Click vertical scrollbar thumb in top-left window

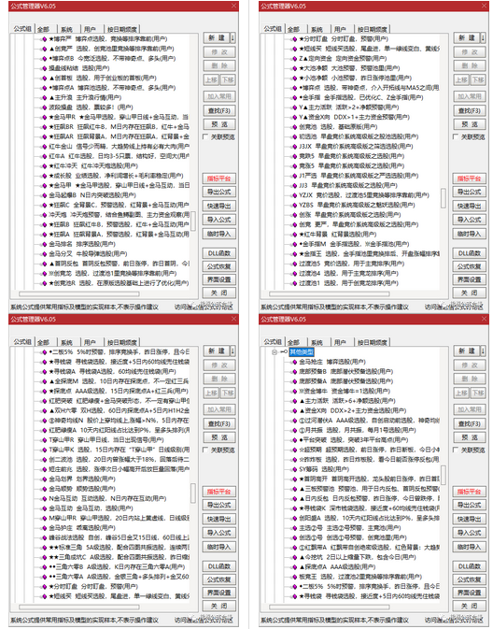tap(193, 221)
